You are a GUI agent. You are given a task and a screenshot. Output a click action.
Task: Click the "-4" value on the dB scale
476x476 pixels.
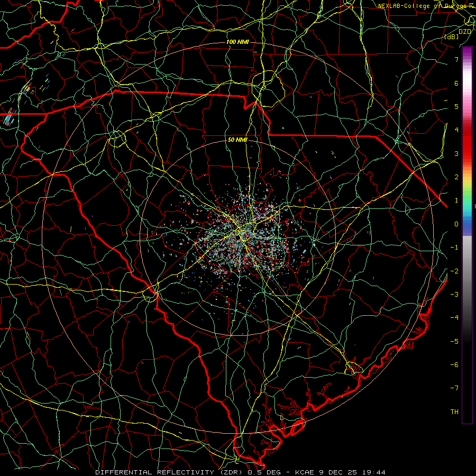[454, 318]
